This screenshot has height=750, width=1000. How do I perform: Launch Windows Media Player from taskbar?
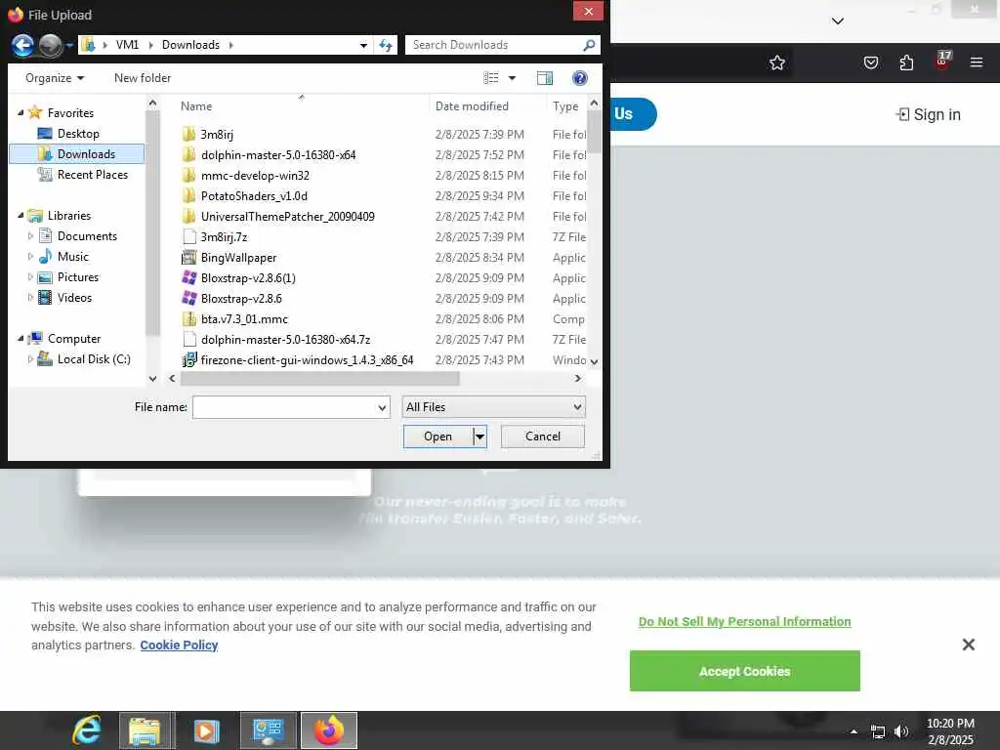tap(206, 730)
